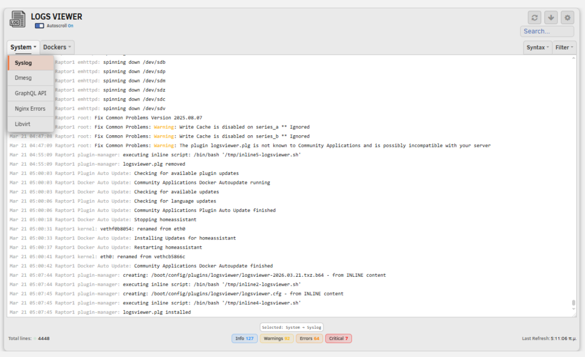Click the Search input field
Image resolution: width=585 pixels, height=357 pixels.
[x=547, y=32]
